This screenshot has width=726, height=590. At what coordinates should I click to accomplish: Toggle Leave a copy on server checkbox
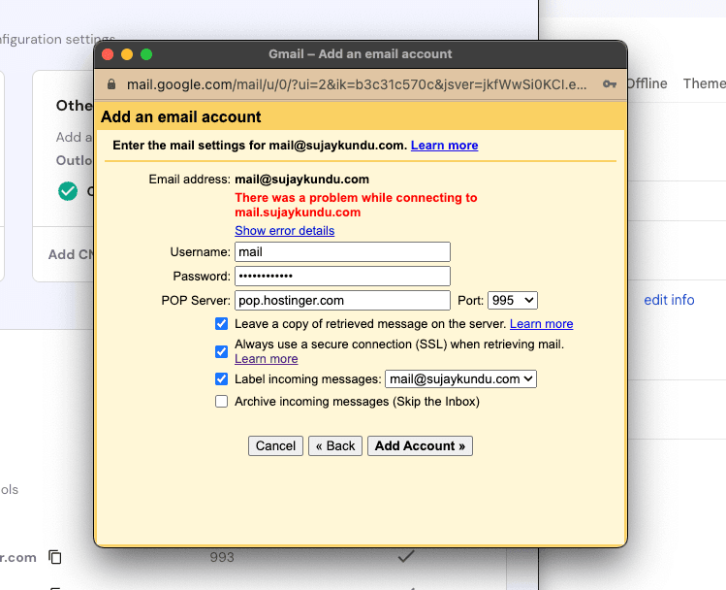click(x=221, y=323)
